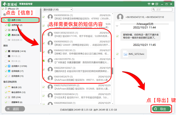Image resolution: width=176 pixels, height=115 pixels.
Task: Open the 应用音频 (15) category
Action: coord(17,76)
